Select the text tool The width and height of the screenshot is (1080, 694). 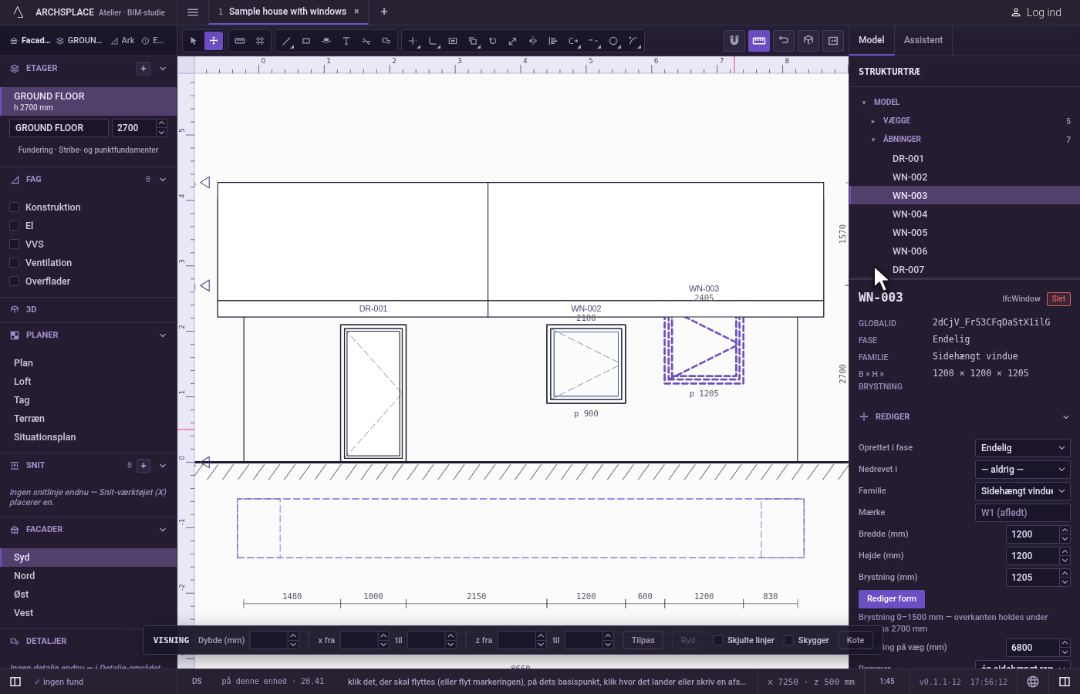point(346,41)
